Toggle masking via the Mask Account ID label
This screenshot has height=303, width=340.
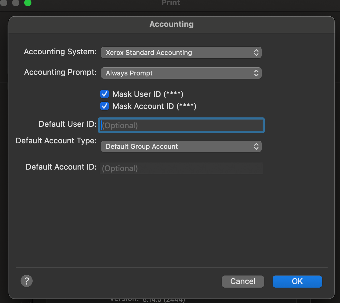(154, 106)
